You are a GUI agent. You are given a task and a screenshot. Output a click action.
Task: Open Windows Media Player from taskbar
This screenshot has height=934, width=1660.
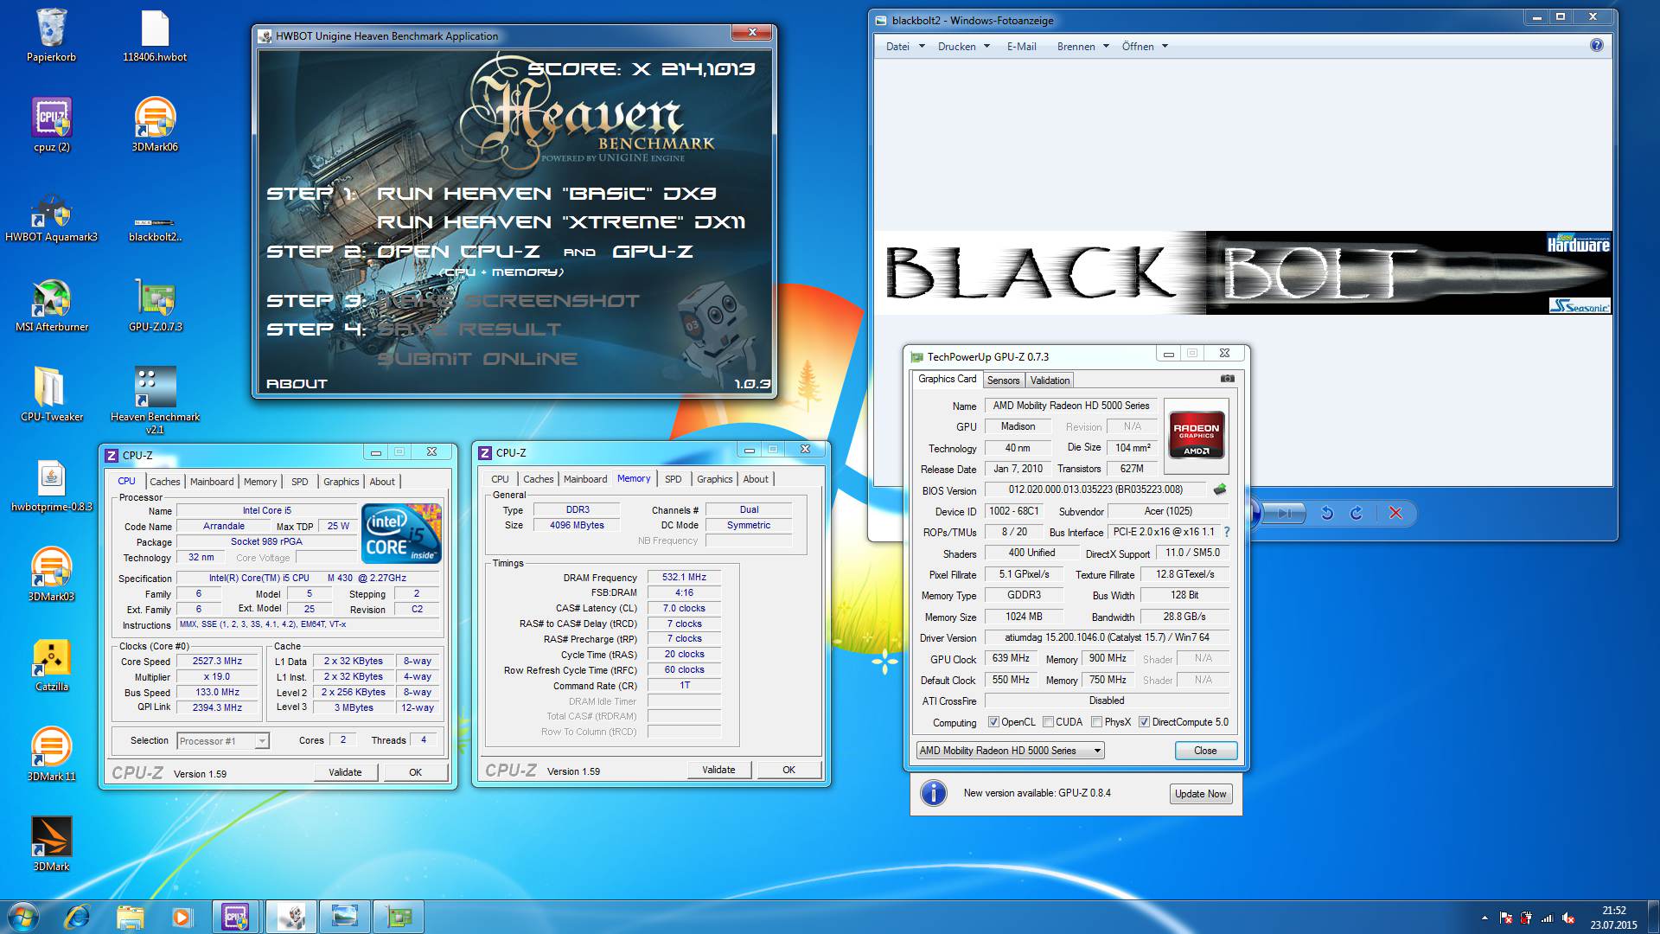pyautogui.click(x=182, y=916)
